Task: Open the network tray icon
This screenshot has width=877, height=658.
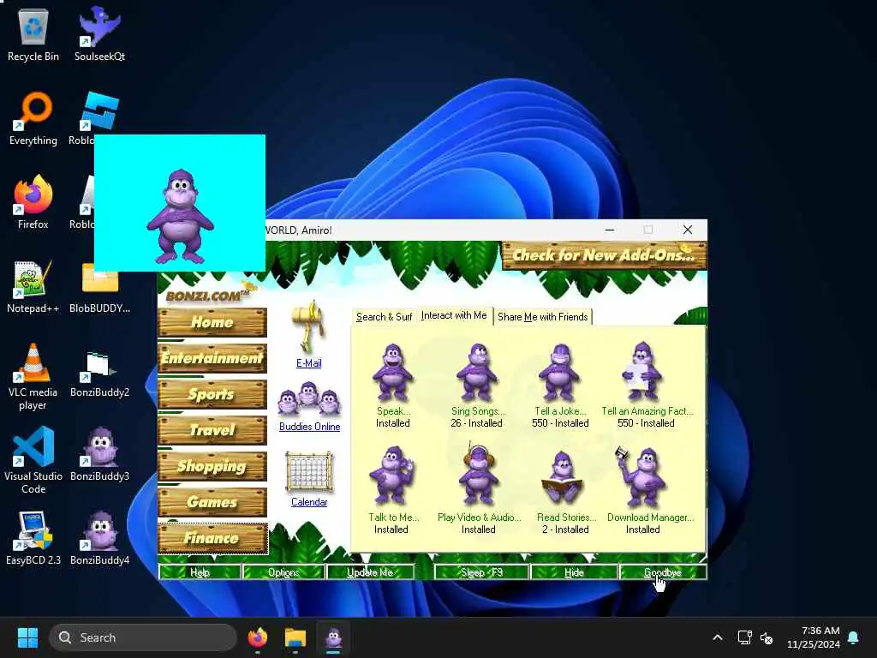Action: point(744,637)
